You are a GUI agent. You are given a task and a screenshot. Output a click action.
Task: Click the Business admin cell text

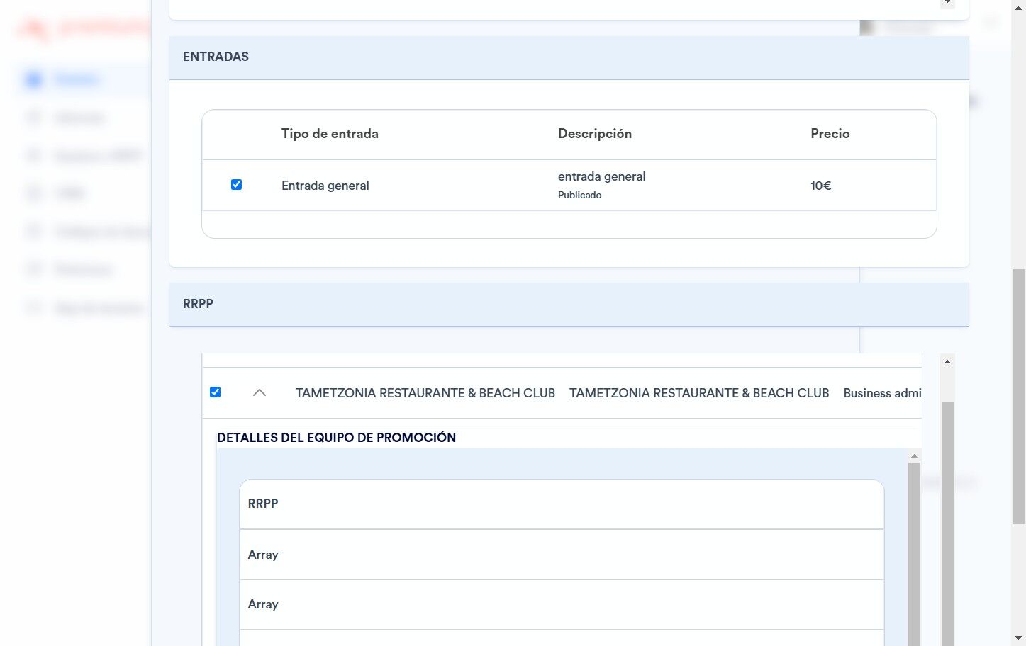coord(882,393)
